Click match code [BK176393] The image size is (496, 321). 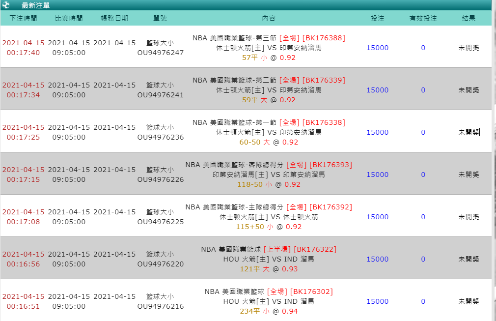(331, 165)
